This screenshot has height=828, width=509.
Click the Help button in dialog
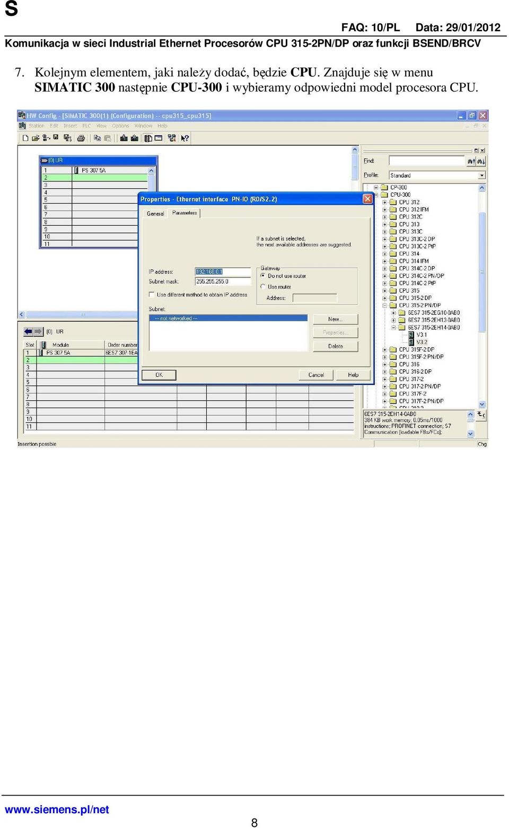click(x=353, y=375)
